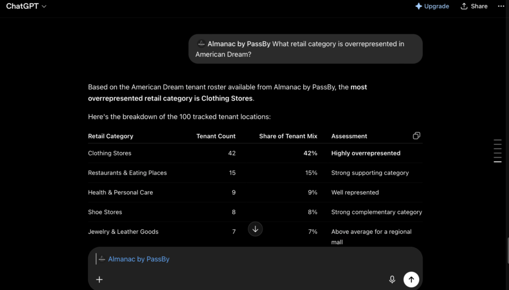The image size is (509, 290).
Task: Click the Restaurants & Eating Places cell
Action: (127, 173)
